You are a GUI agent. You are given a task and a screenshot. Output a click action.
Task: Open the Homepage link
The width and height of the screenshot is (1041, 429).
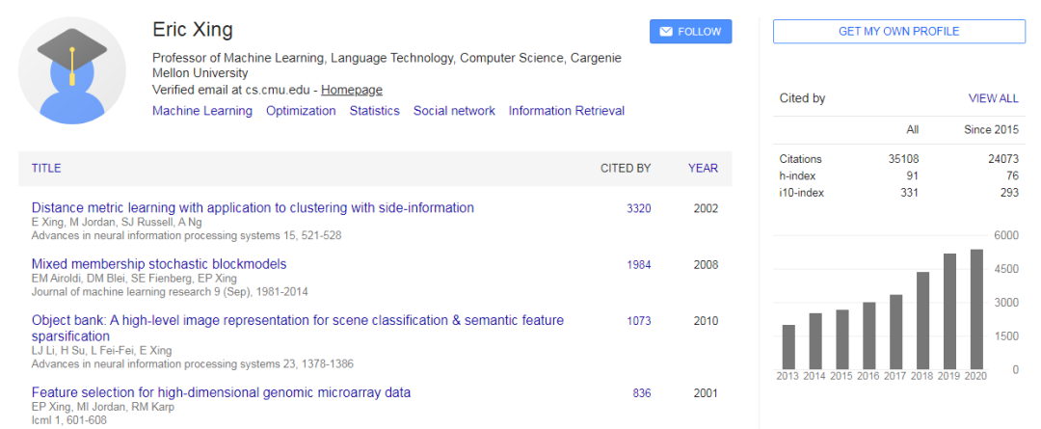tap(352, 90)
